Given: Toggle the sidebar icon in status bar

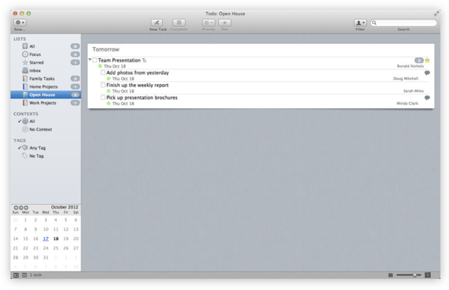Looking at the screenshot, I should (x=16, y=275).
